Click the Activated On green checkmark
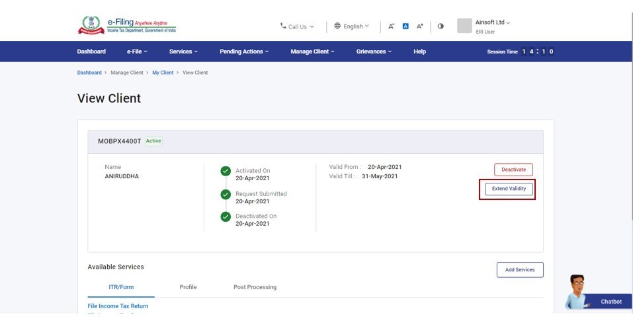 coord(226,171)
